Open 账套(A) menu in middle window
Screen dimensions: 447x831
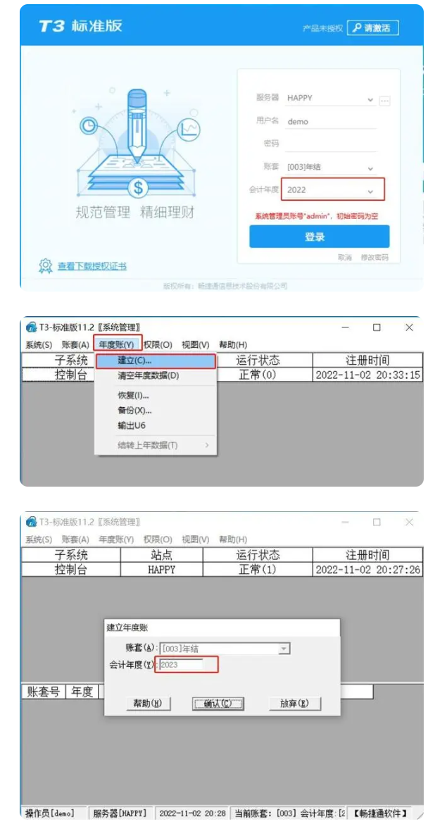coord(75,344)
